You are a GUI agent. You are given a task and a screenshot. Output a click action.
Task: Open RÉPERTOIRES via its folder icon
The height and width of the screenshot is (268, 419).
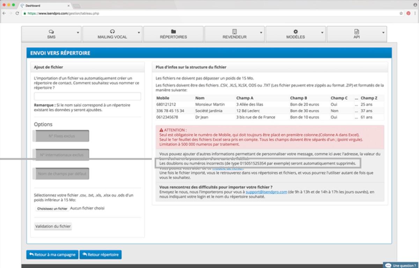click(173, 31)
